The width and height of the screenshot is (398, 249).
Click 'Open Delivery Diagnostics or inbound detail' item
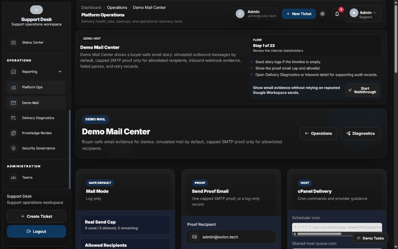316,75
